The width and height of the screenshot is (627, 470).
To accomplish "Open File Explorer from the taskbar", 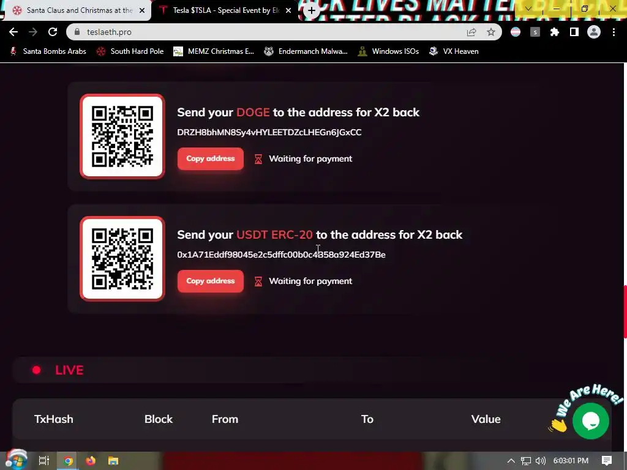I will coord(113,461).
